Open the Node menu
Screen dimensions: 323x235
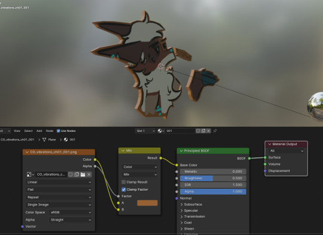pos(50,131)
